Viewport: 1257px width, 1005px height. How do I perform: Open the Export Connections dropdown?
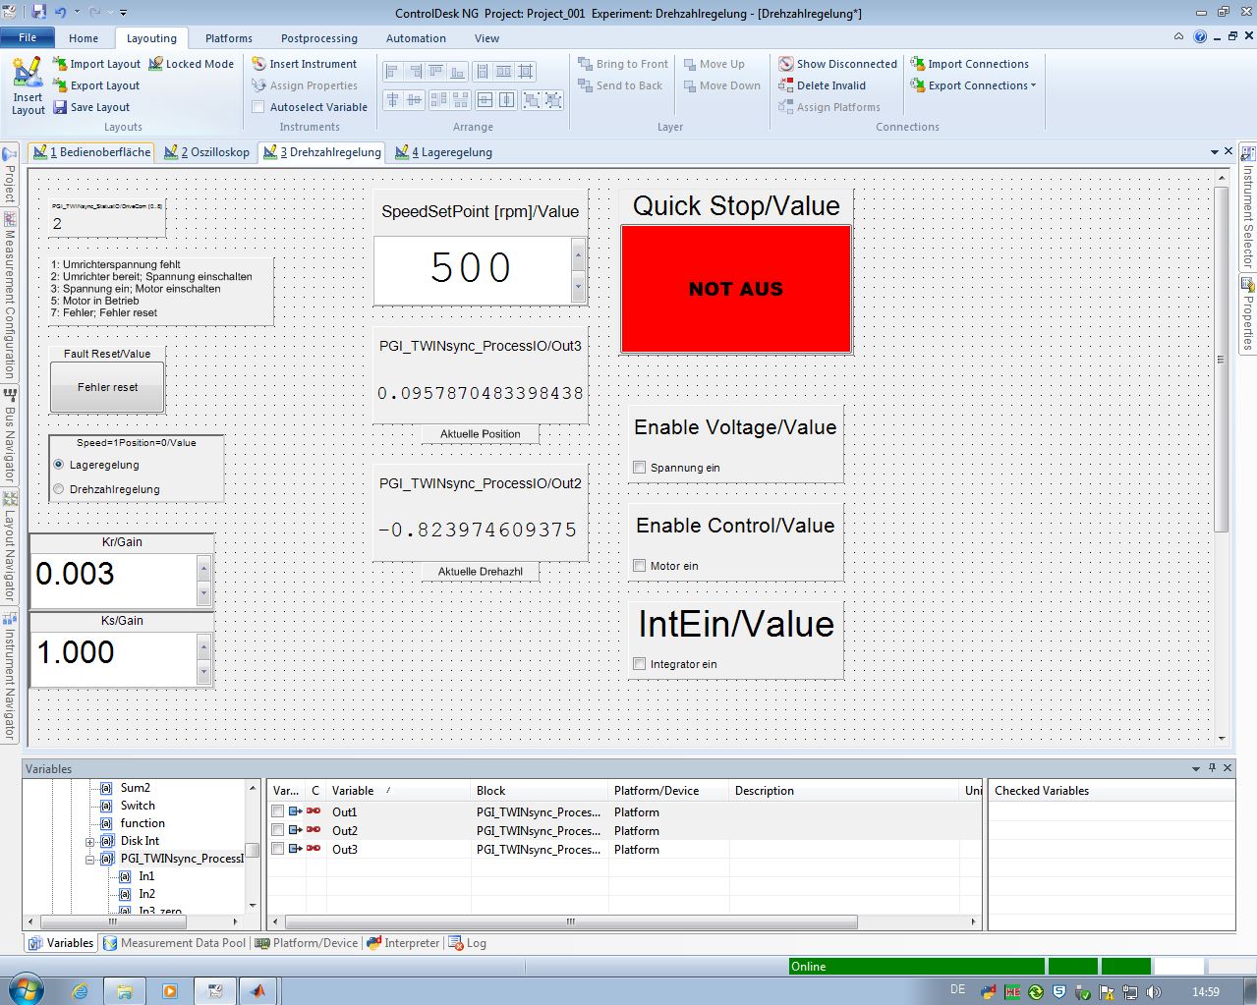pos(1033,85)
